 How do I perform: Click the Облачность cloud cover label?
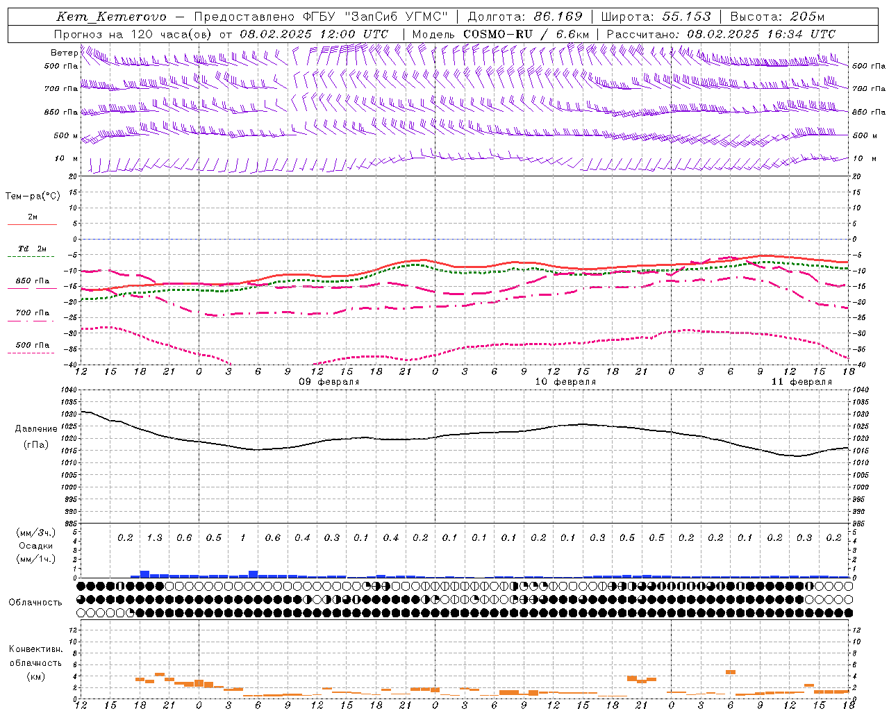click(x=35, y=602)
